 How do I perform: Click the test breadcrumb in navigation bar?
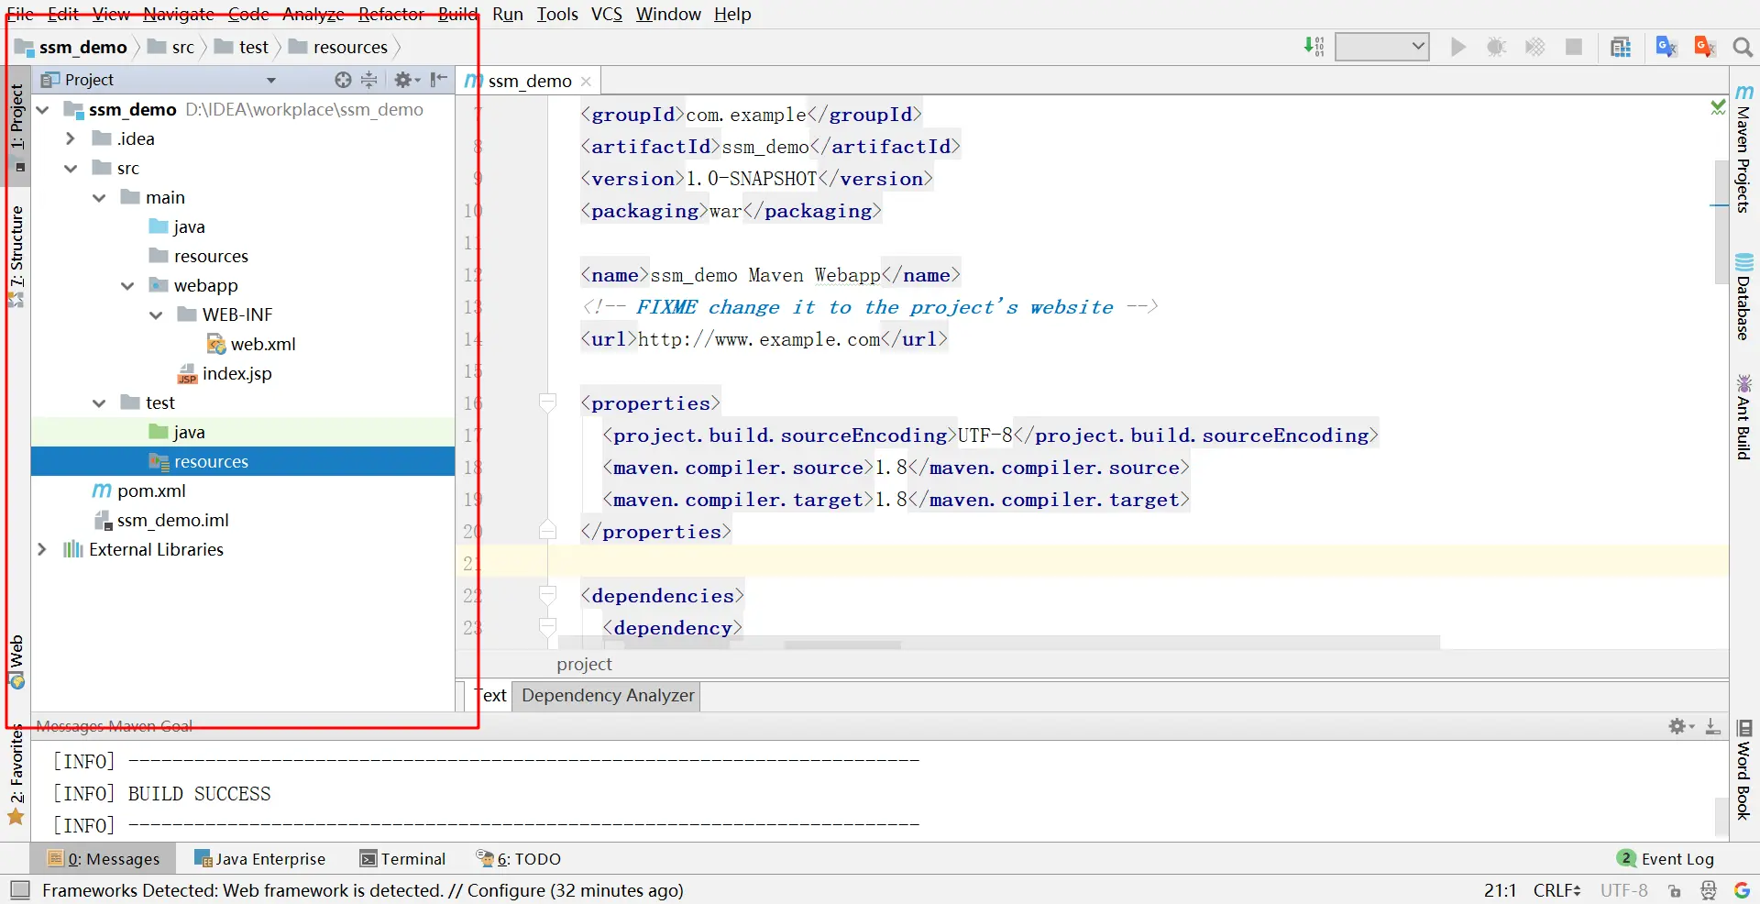tap(242, 47)
